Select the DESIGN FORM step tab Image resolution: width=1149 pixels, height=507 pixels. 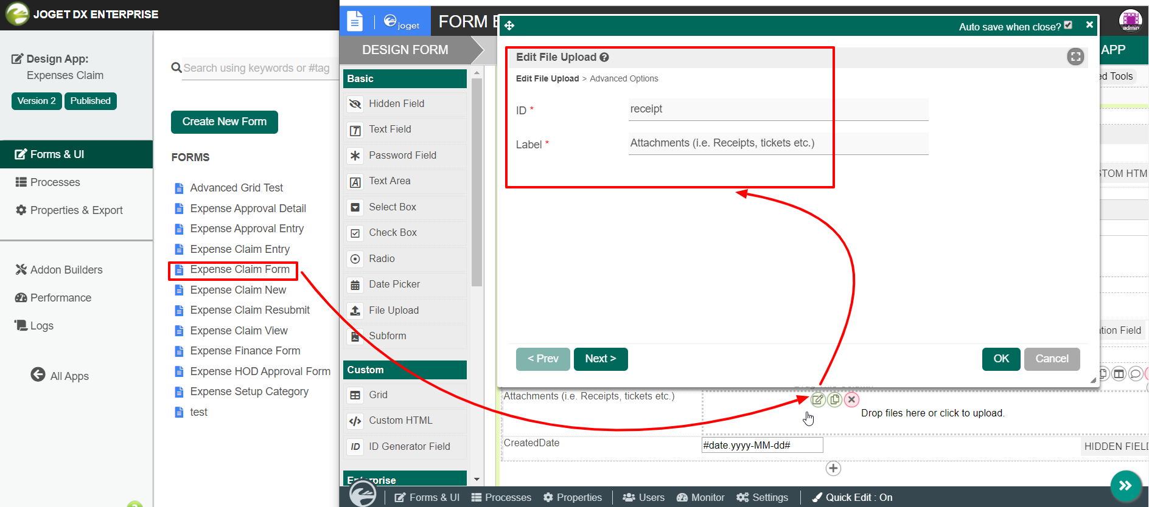pyautogui.click(x=405, y=50)
